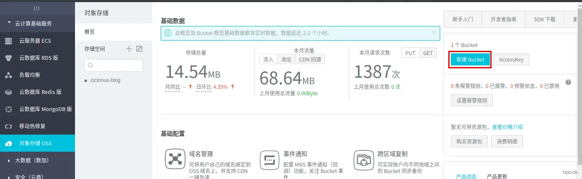Click the MongoDB database icon

[x=8, y=109]
